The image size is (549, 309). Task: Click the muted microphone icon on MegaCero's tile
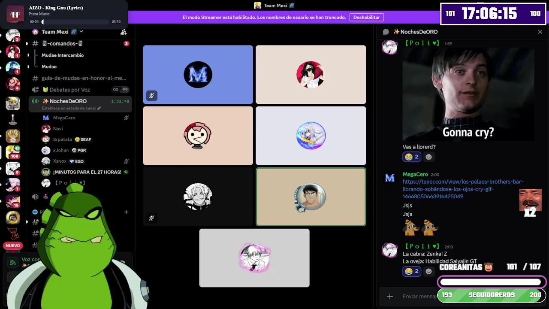click(151, 96)
